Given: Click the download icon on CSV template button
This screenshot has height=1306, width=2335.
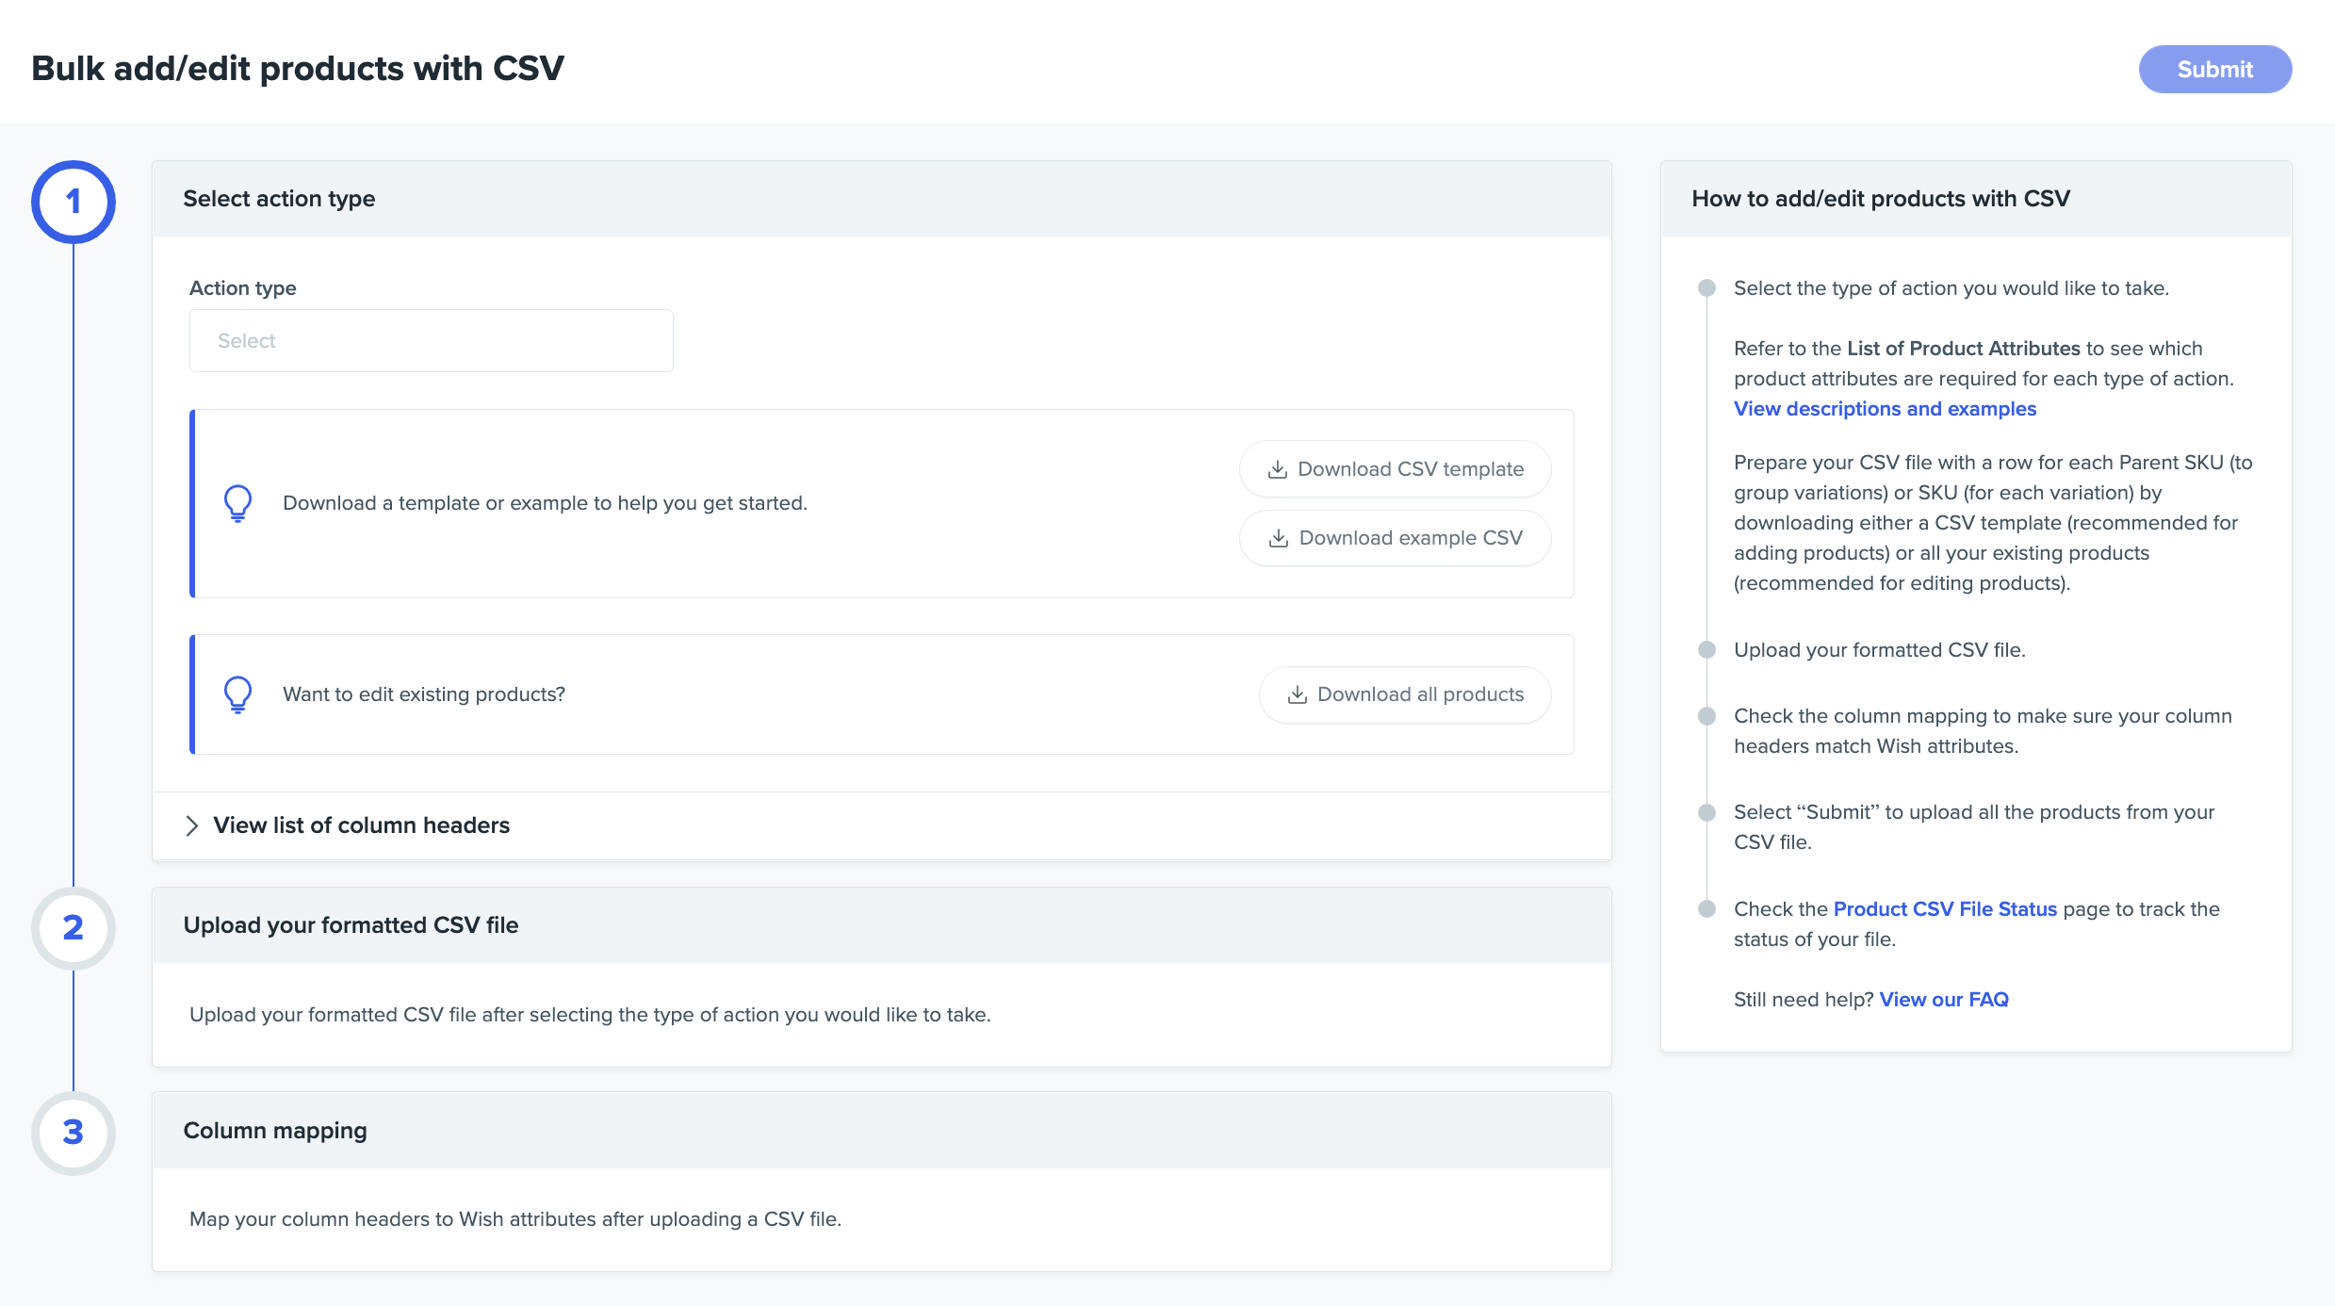Looking at the screenshot, I should (1277, 469).
